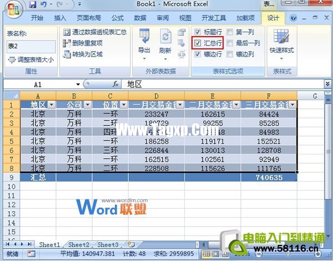333x261 pixels.
Task: Select the 汇总 total label cell
Action: 38,178
